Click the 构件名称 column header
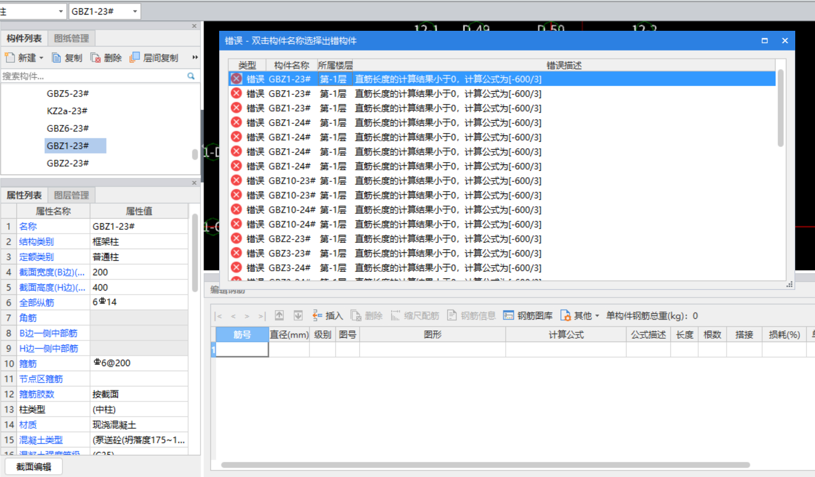The width and height of the screenshot is (815, 477). tap(292, 66)
